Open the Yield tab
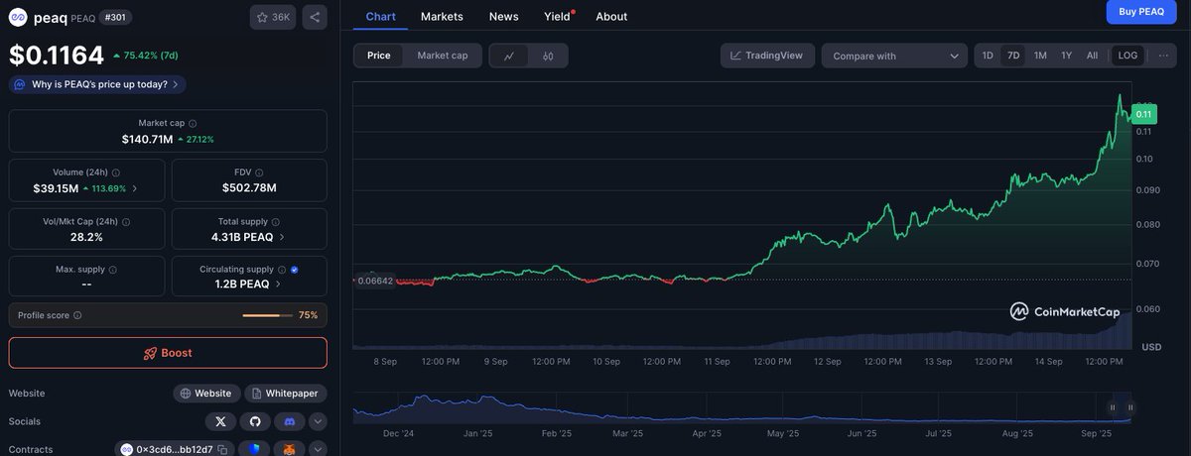Image resolution: width=1191 pixels, height=456 pixels. [x=558, y=16]
